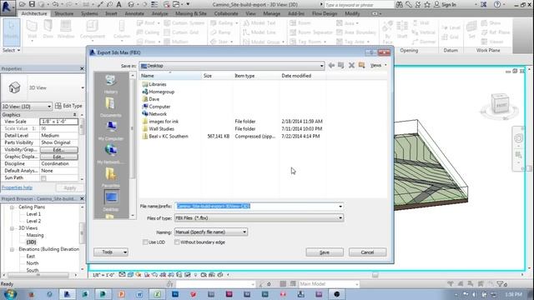Open the Files of type FBX dropdown

coord(259,218)
